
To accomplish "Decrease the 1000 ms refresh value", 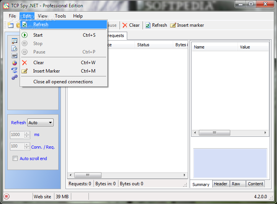I will [27, 136].
